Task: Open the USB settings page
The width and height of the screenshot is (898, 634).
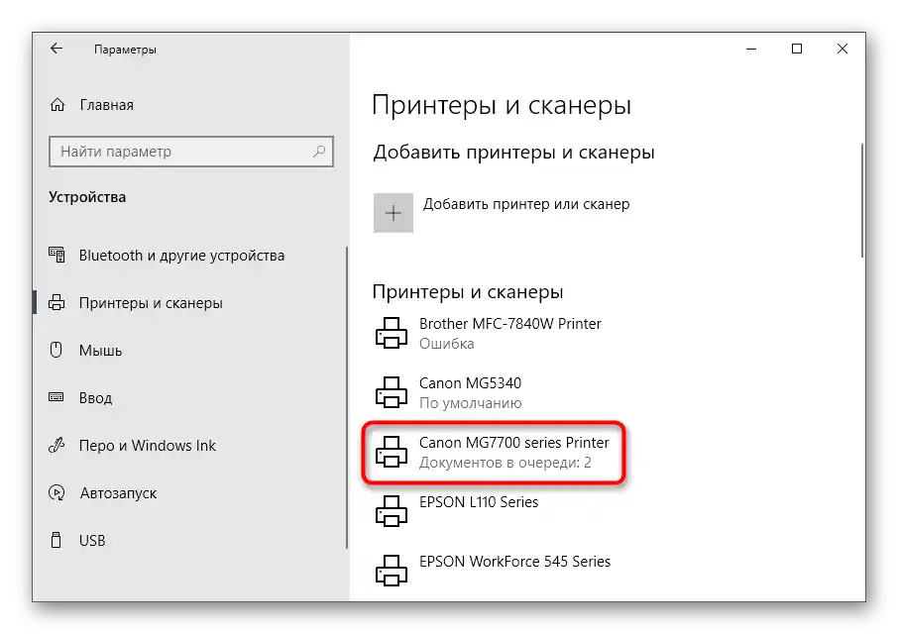Action: [91, 540]
